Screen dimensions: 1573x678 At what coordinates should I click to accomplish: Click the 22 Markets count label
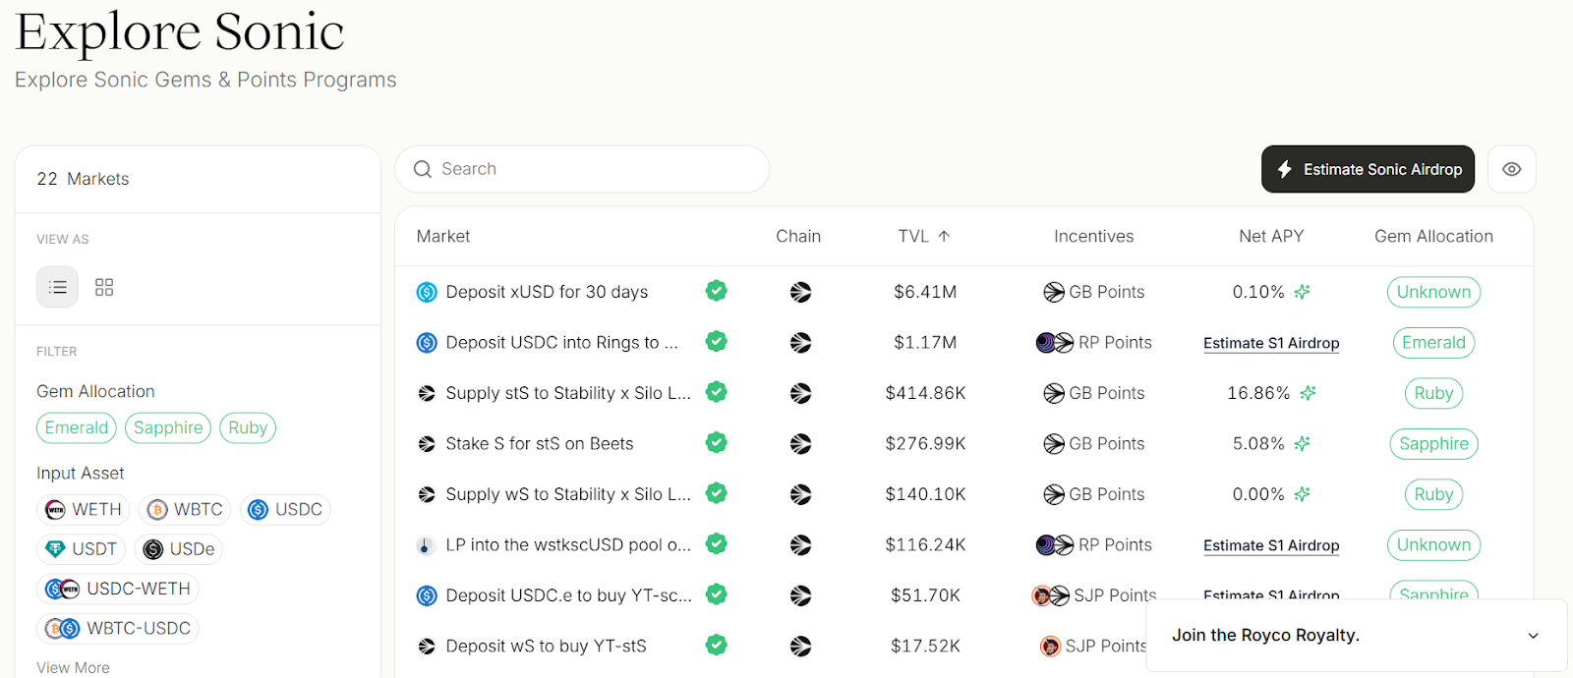[x=83, y=179]
